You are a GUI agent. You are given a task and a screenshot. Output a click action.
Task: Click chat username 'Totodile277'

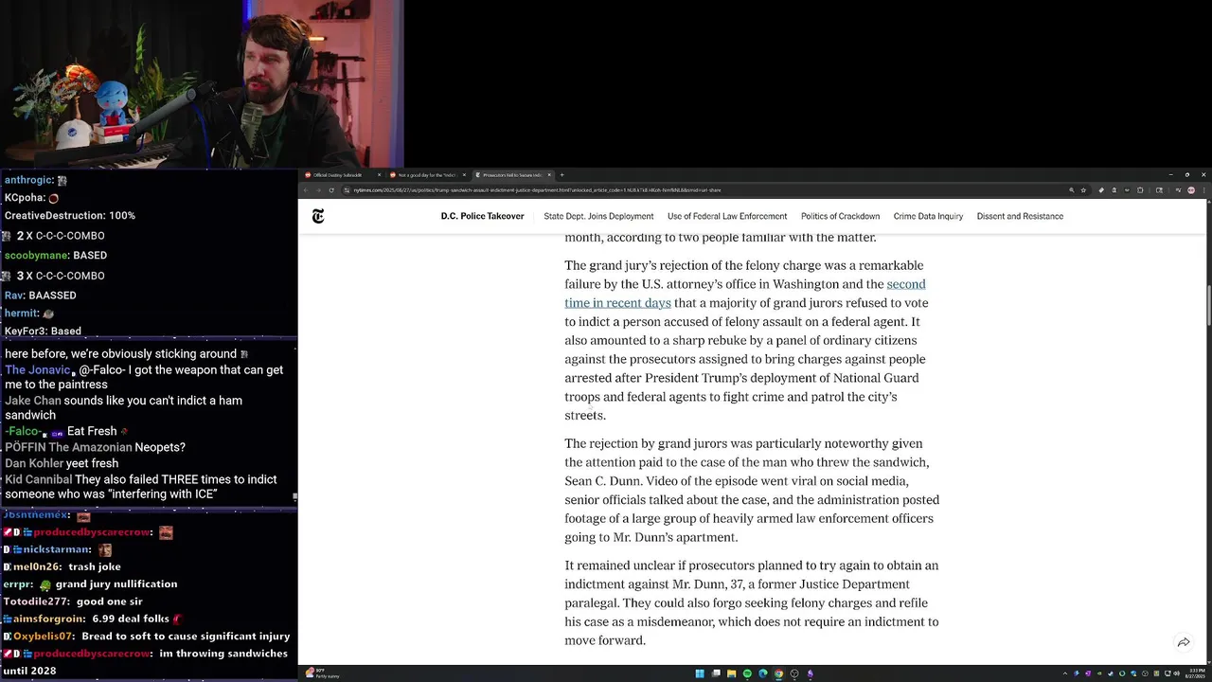(x=36, y=601)
